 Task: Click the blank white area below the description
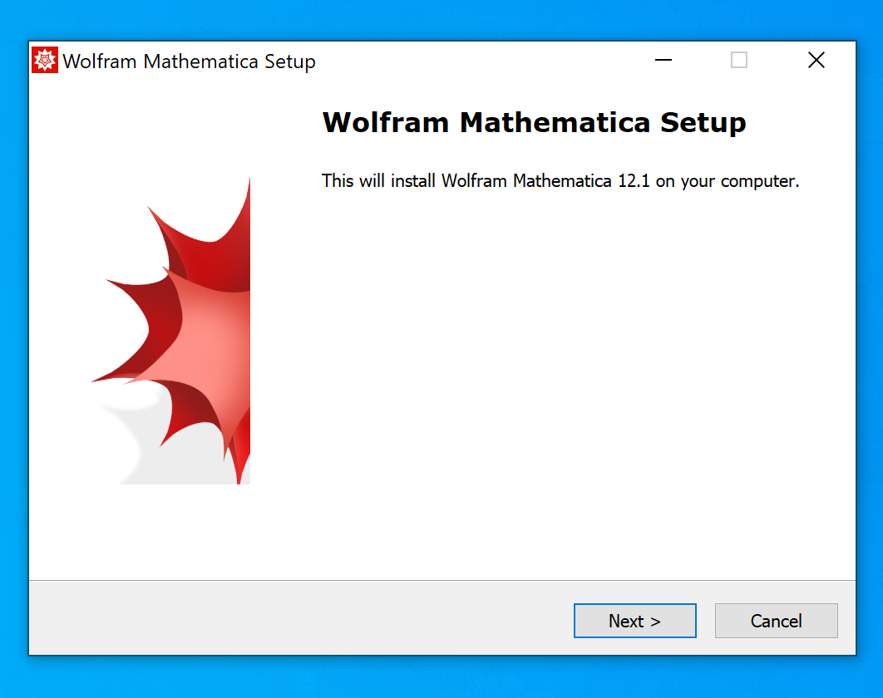click(549, 374)
